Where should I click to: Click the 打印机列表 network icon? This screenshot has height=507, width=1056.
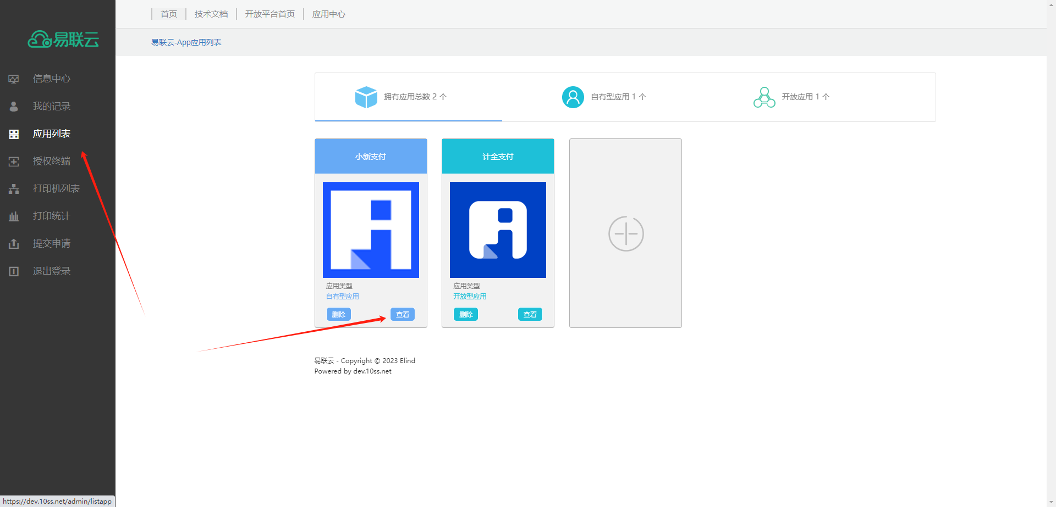pyautogui.click(x=14, y=189)
